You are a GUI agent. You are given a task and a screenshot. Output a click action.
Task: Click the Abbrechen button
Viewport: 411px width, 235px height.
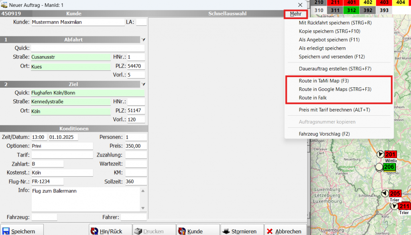284,231
